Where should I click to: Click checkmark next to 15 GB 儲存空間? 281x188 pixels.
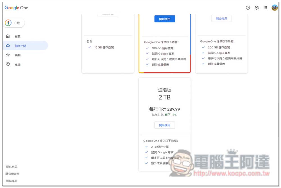pos(90,47)
